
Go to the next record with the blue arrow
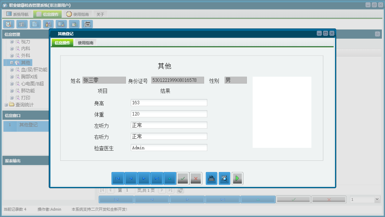144,178
